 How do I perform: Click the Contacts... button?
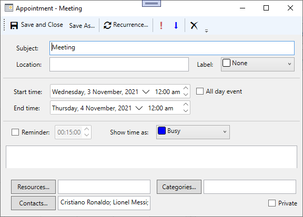tap(33, 203)
